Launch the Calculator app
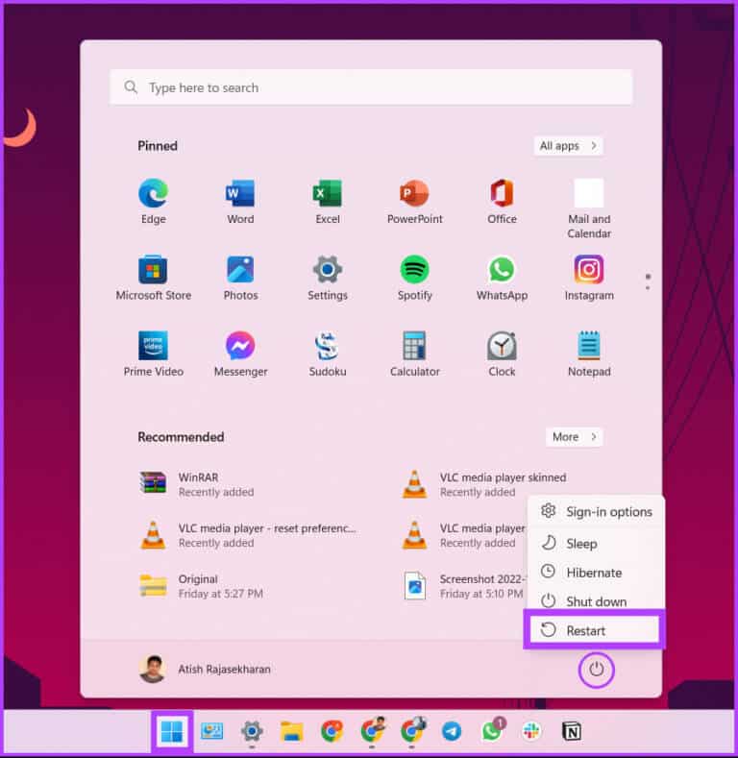This screenshot has height=758, width=738. pyautogui.click(x=414, y=355)
